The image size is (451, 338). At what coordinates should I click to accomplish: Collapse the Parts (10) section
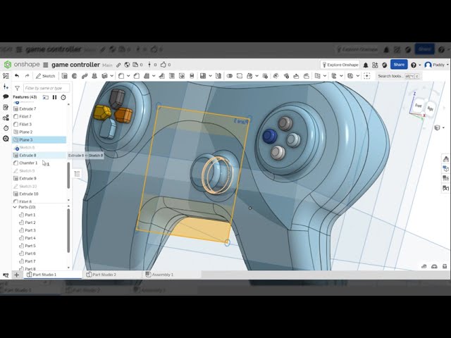[15, 207]
